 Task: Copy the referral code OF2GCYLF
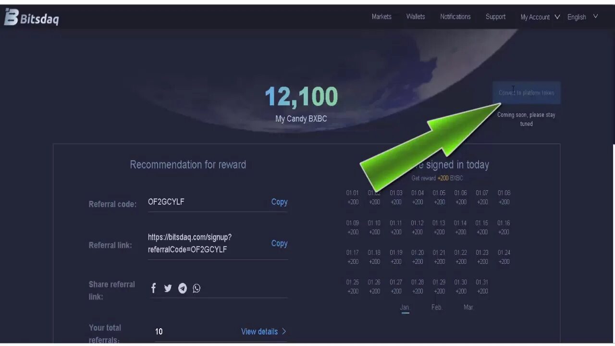[x=279, y=202]
